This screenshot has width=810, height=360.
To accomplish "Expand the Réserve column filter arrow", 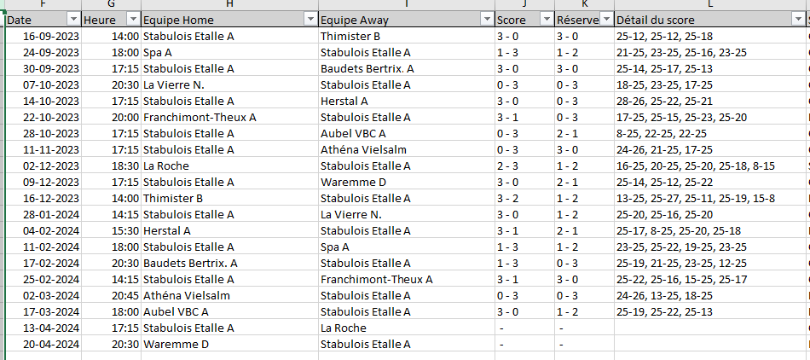I will 606,20.
